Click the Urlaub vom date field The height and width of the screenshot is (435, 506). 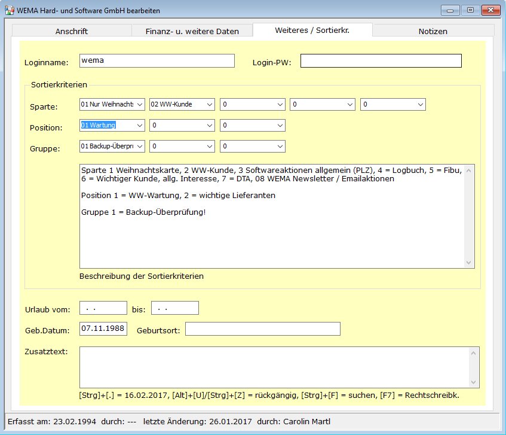103,308
